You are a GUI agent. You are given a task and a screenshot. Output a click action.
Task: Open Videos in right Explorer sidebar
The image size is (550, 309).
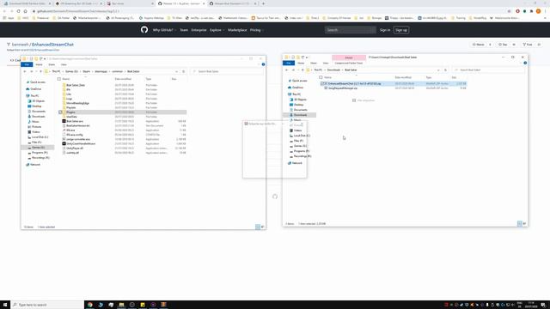coord(298,130)
